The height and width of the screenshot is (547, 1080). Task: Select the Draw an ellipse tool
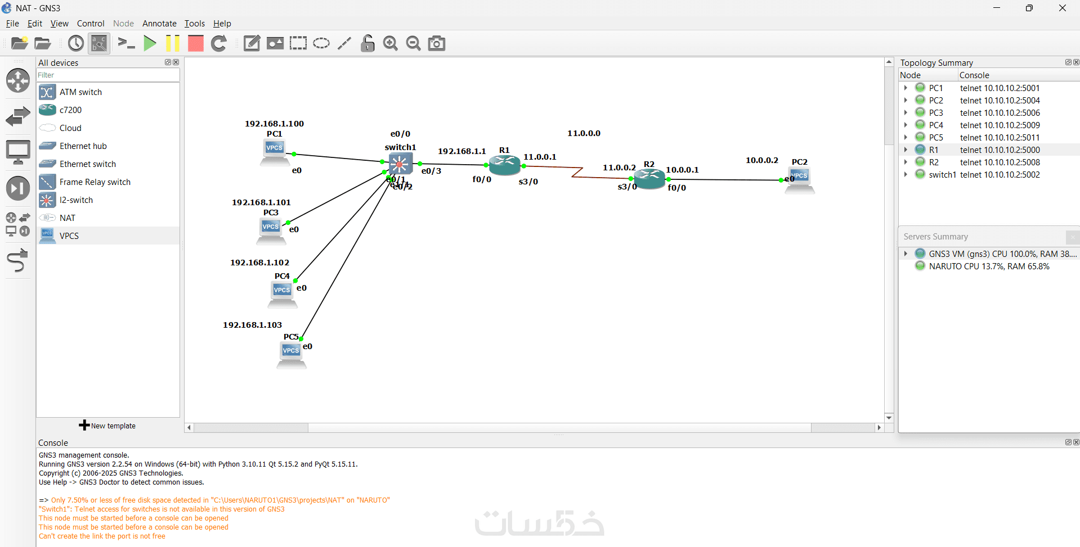click(x=321, y=43)
